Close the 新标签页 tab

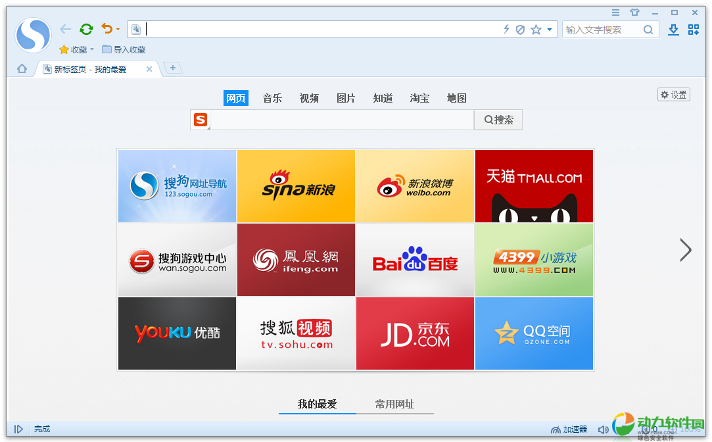point(149,69)
